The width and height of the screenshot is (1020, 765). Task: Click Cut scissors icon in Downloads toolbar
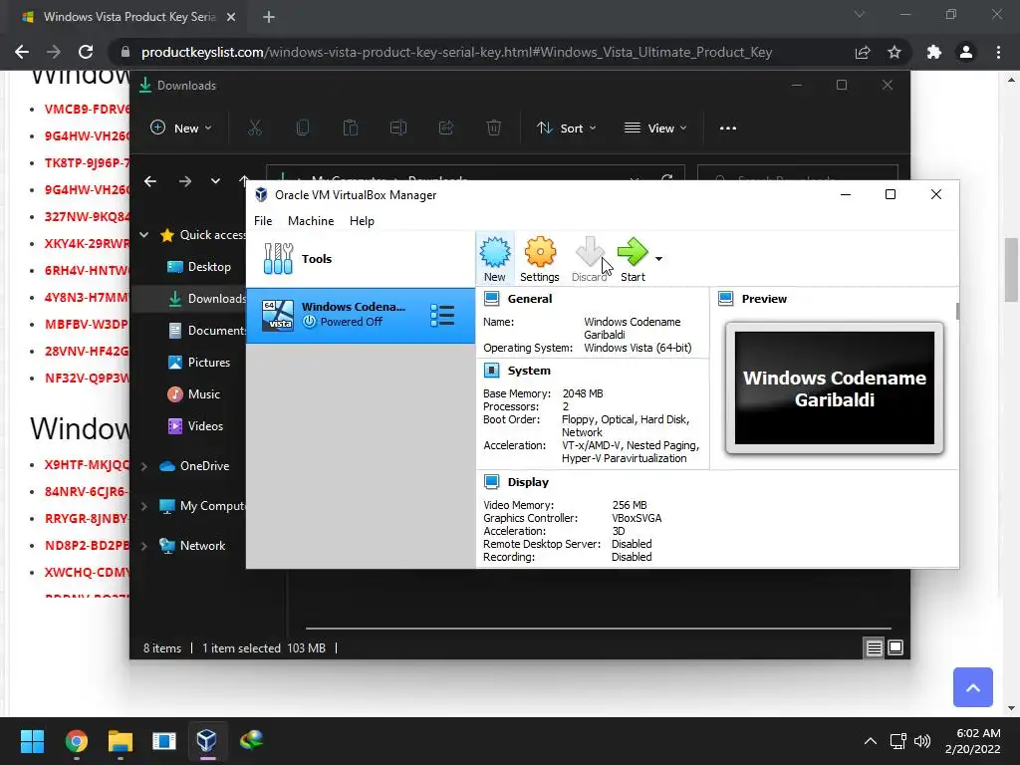click(x=254, y=128)
